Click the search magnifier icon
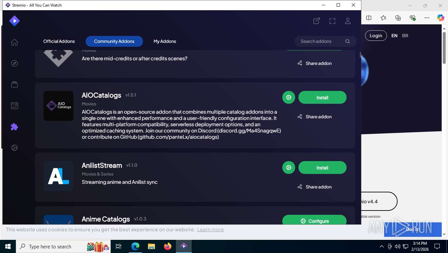This screenshot has height=253, width=448. pyautogui.click(x=348, y=41)
